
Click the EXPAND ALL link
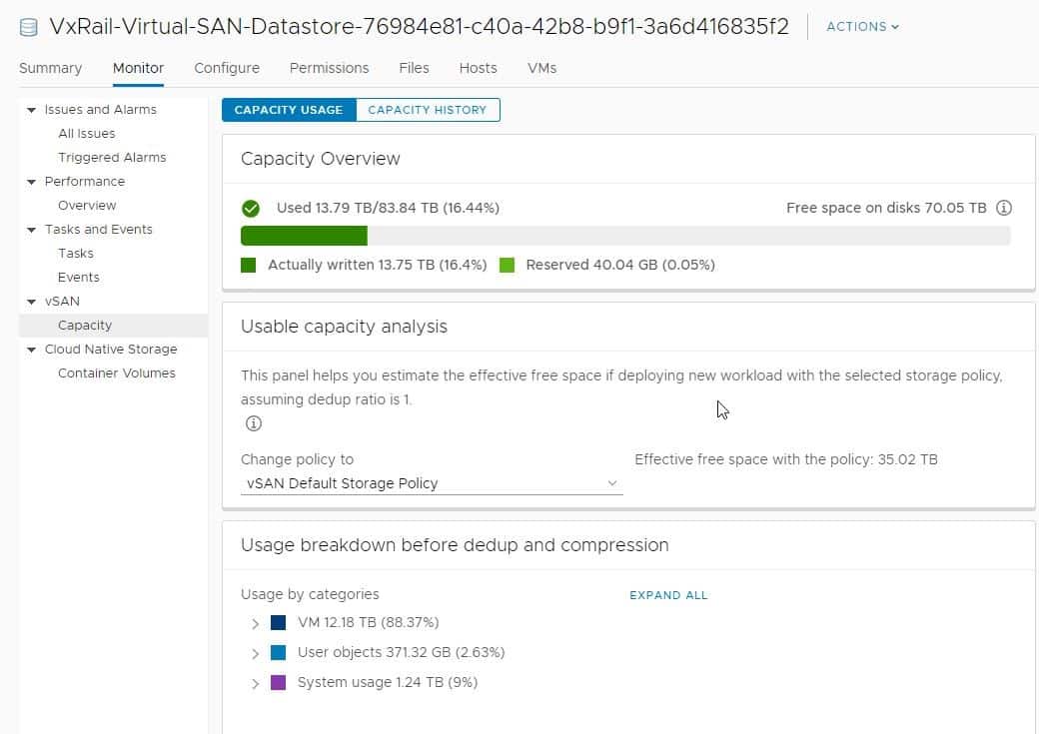[667, 594]
